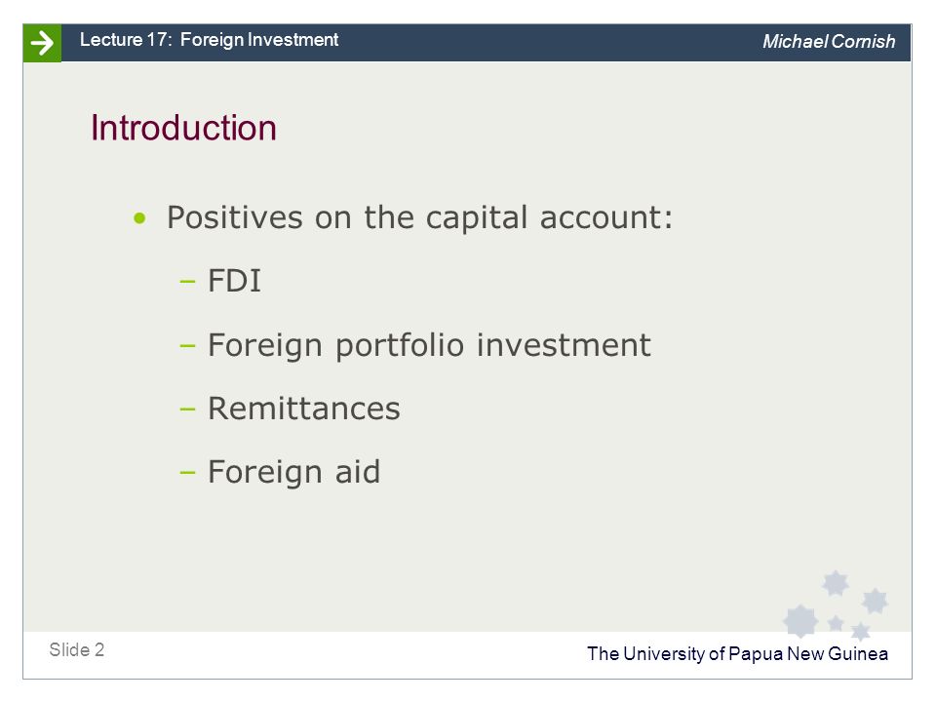
Task: Click the 'FDI' sub-bullet text
Action: coord(234,281)
